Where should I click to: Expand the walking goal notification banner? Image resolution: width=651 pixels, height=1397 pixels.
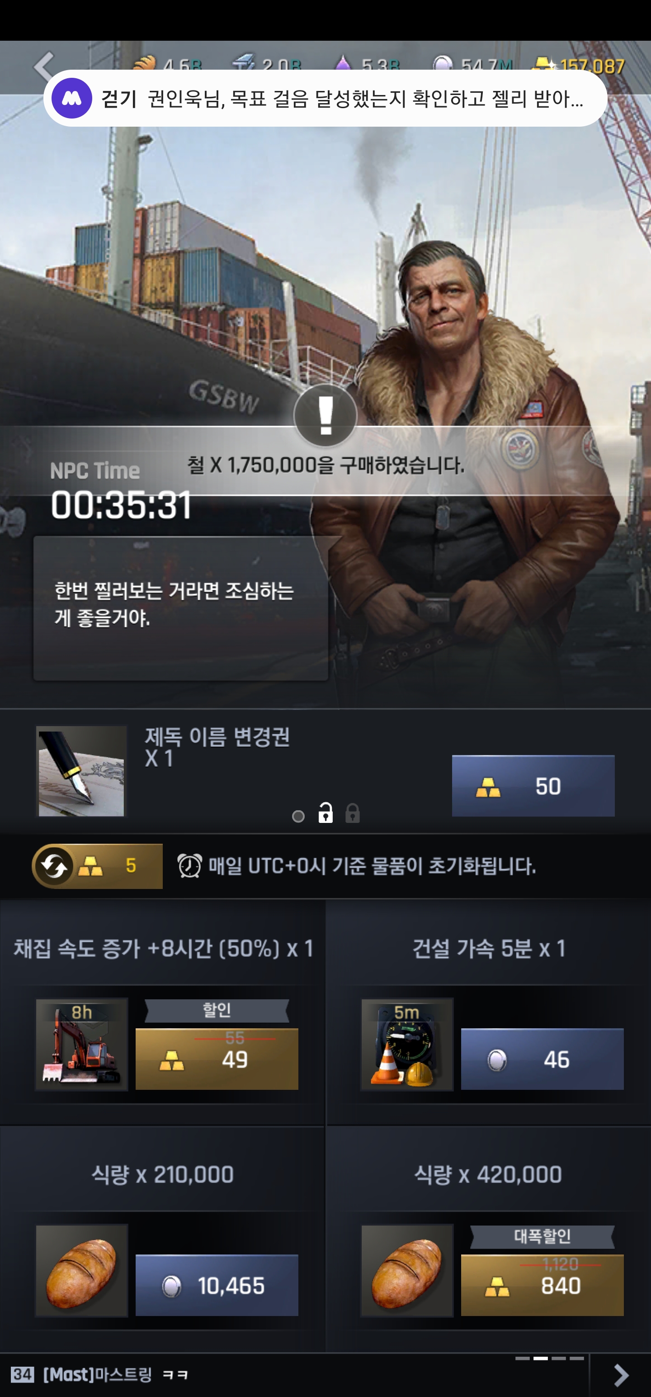click(325, 98)
